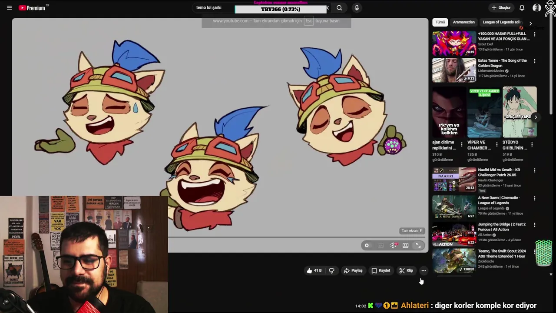Viewport: 556px width, 313px height.
Task: Click Kaydet to save the video
Action: click(x=381, y=270)
